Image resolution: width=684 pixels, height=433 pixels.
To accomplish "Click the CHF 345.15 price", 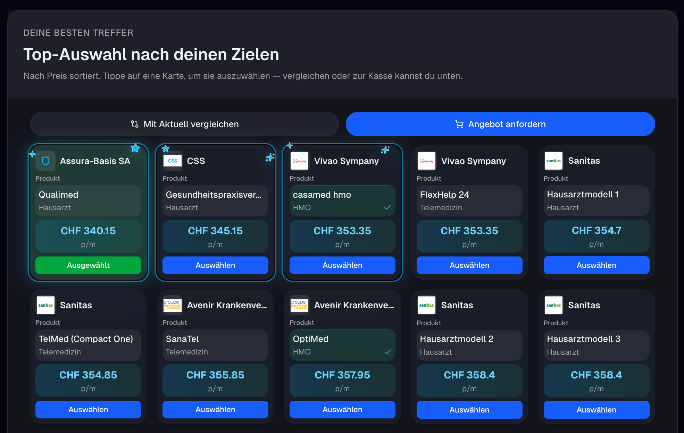I will click(x=215, y=231).
